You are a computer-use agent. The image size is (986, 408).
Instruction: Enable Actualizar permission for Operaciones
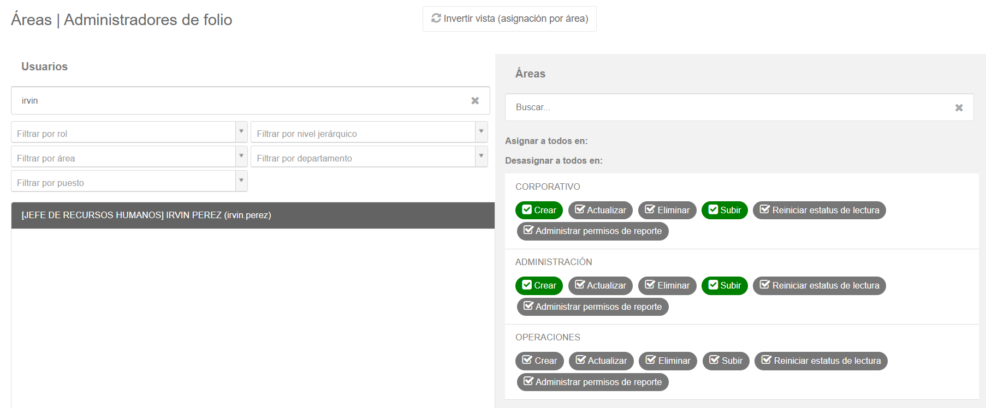pyautogui.click(x=601, y=361)
